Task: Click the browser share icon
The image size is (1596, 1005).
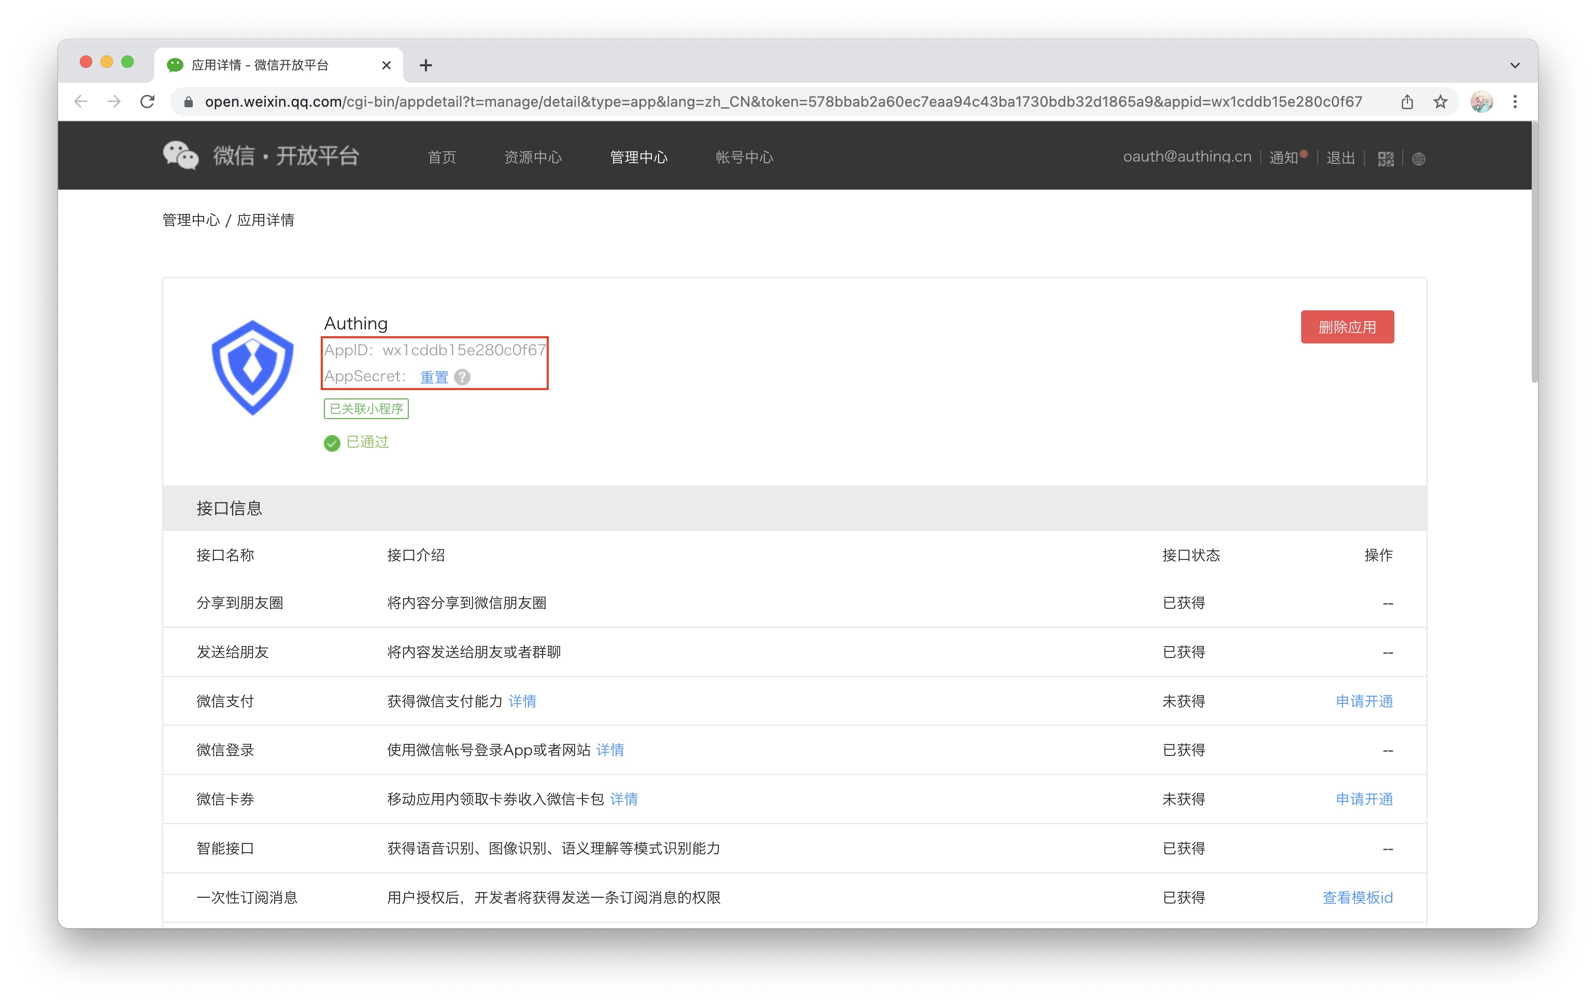Action: coord(1407,102)
